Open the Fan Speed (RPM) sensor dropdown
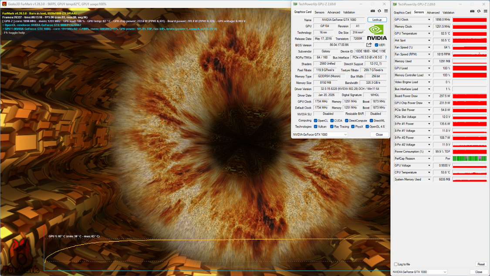 pos(429,54)
